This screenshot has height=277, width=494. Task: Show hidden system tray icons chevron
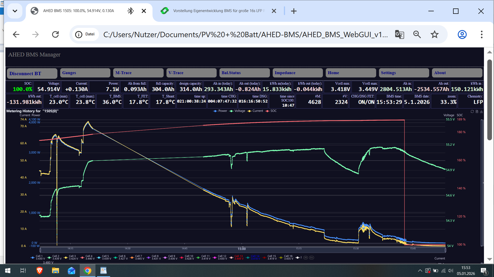tap(420, 271)
